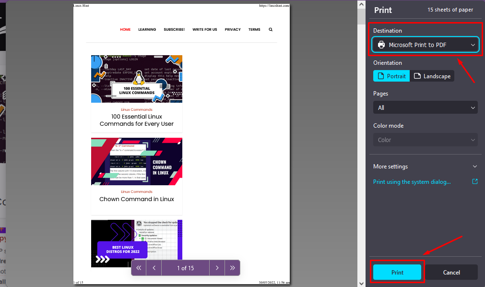Cancel the print dialog
The height and width of the screenshot is (287, 485).
pos(451,272)
